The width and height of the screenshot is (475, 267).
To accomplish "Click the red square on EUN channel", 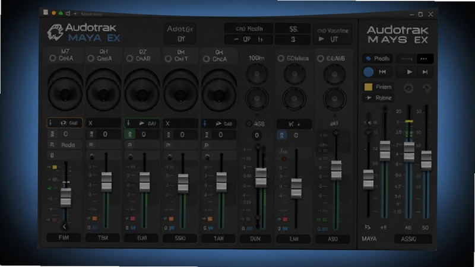I will click(132, 218).
